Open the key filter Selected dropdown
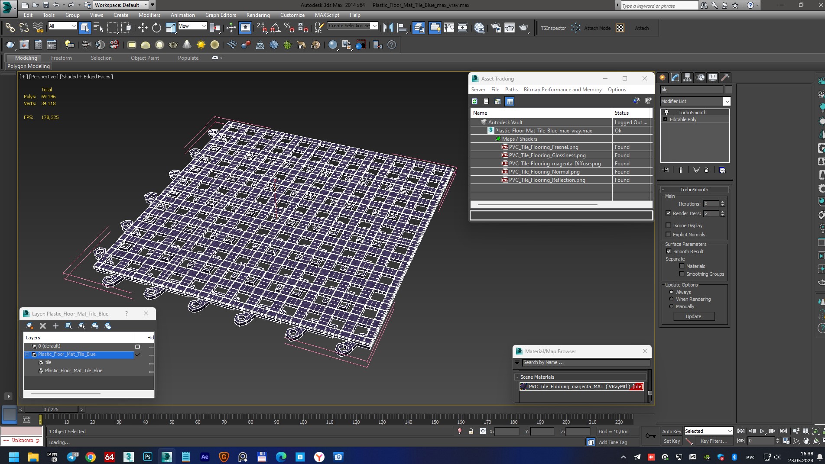 point(708,431)
